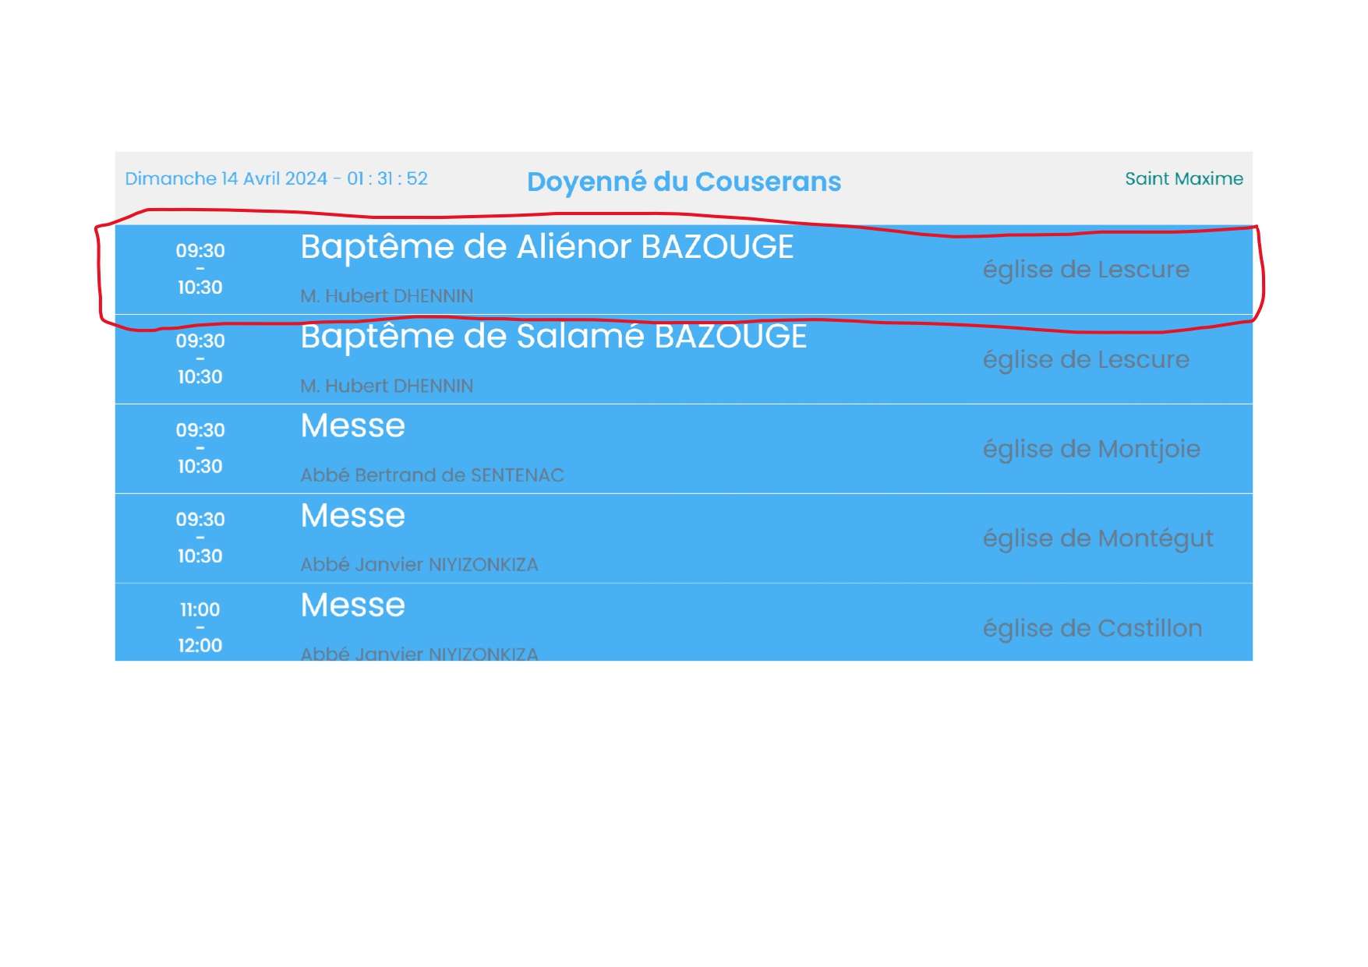Screen dimensions: 1368x967
Task: Click the 11:00 - 12:00 time slot
Action: coord(200,627)
